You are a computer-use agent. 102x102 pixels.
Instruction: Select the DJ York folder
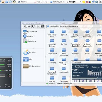pyautogui.click(x=64, y=42)
